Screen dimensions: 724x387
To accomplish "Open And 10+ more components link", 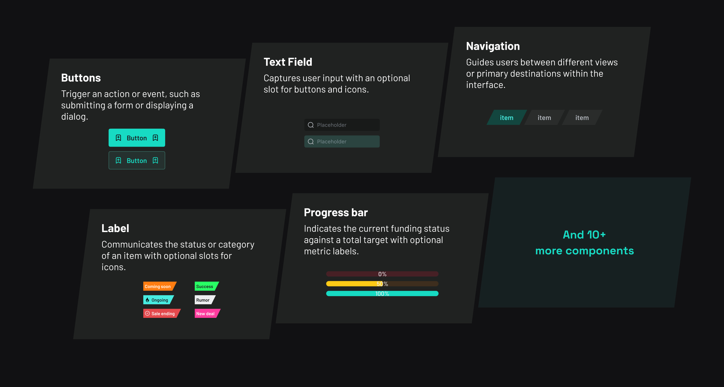I will (584, 243).
